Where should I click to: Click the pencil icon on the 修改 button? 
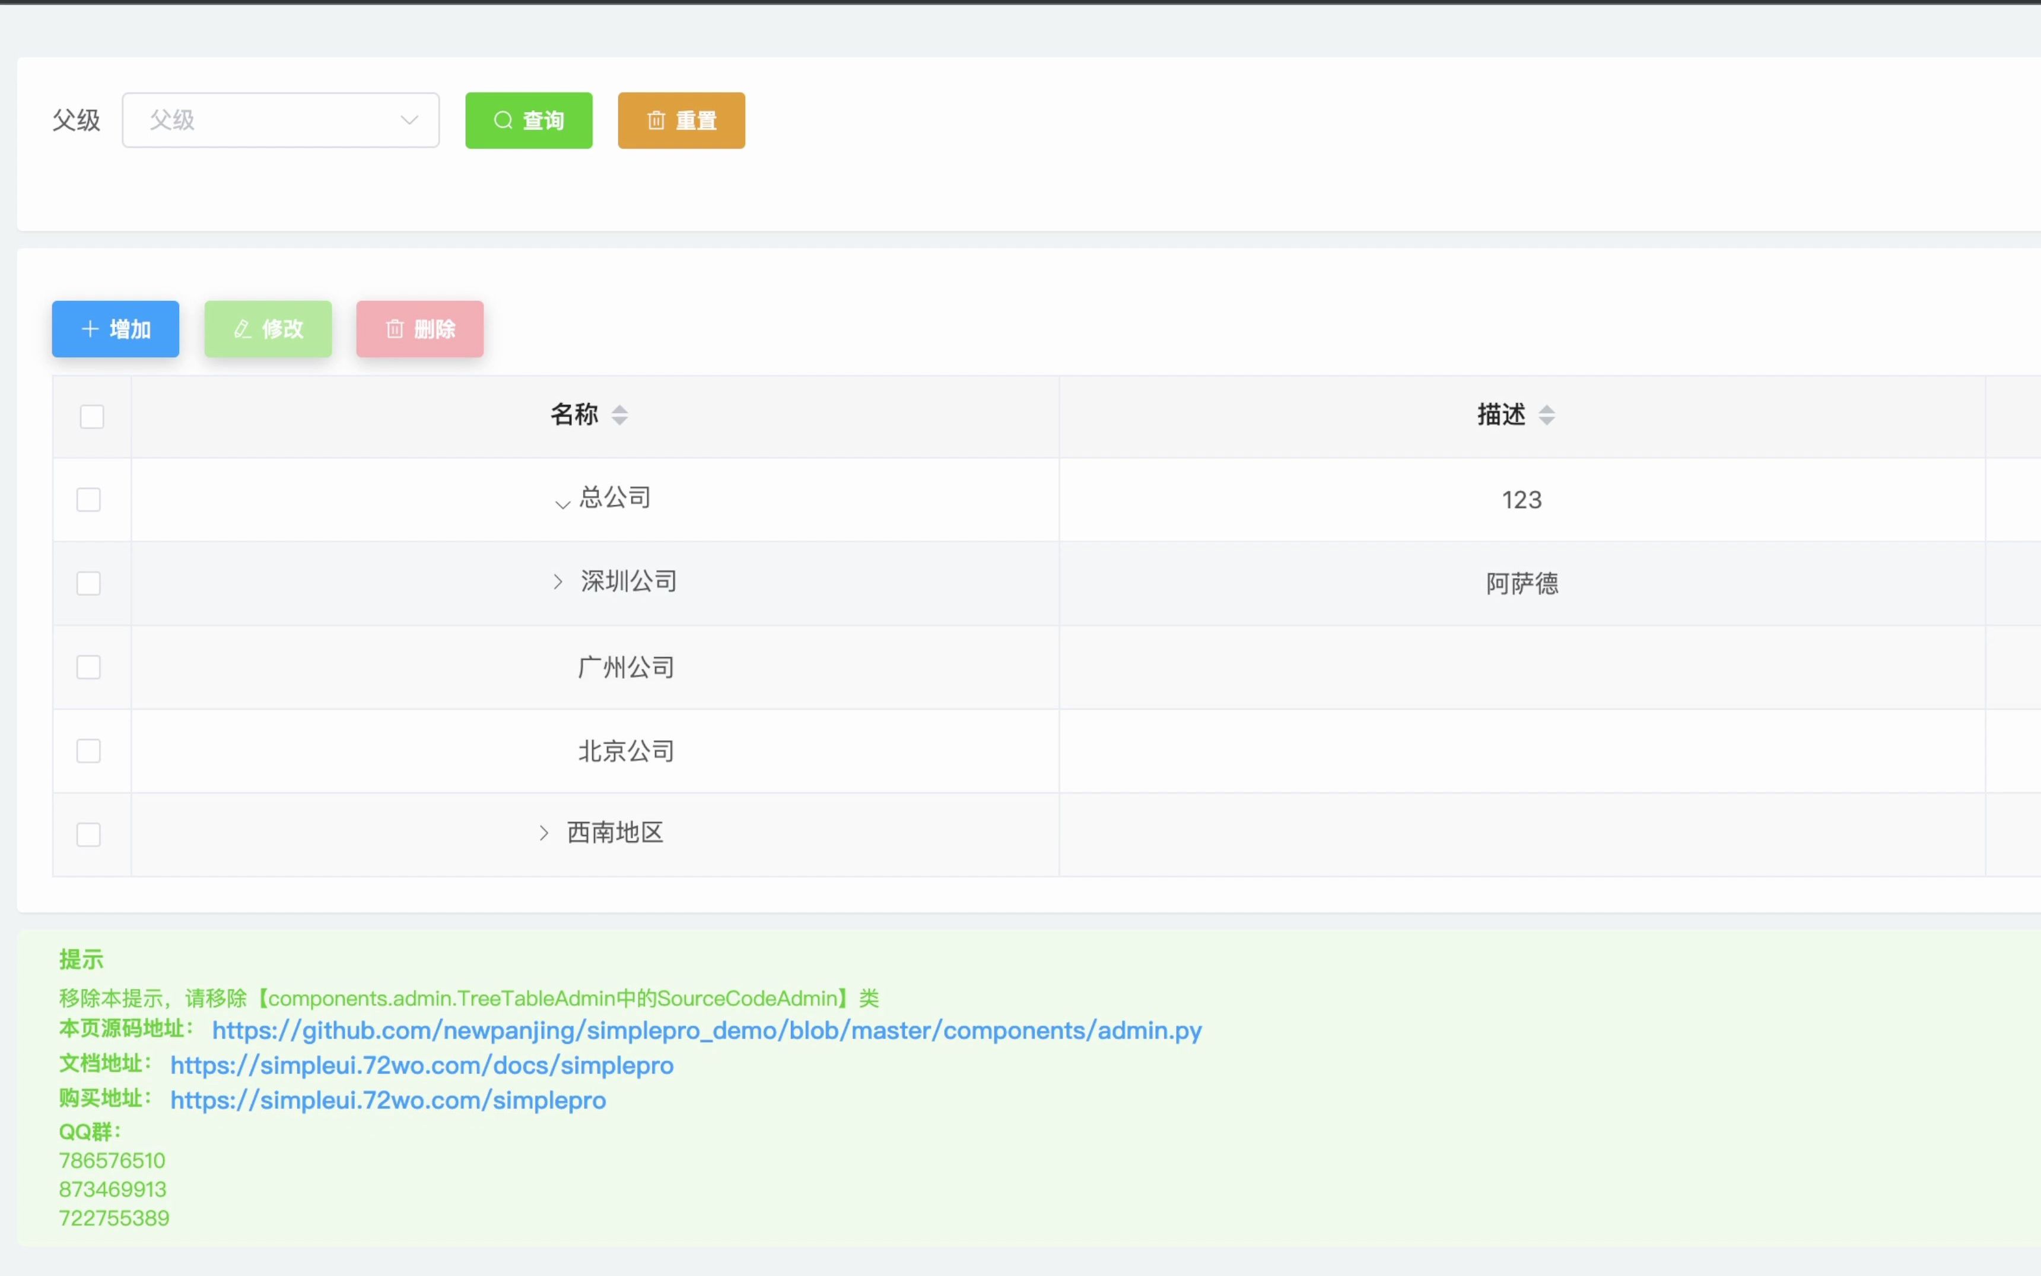coord(242,328)
